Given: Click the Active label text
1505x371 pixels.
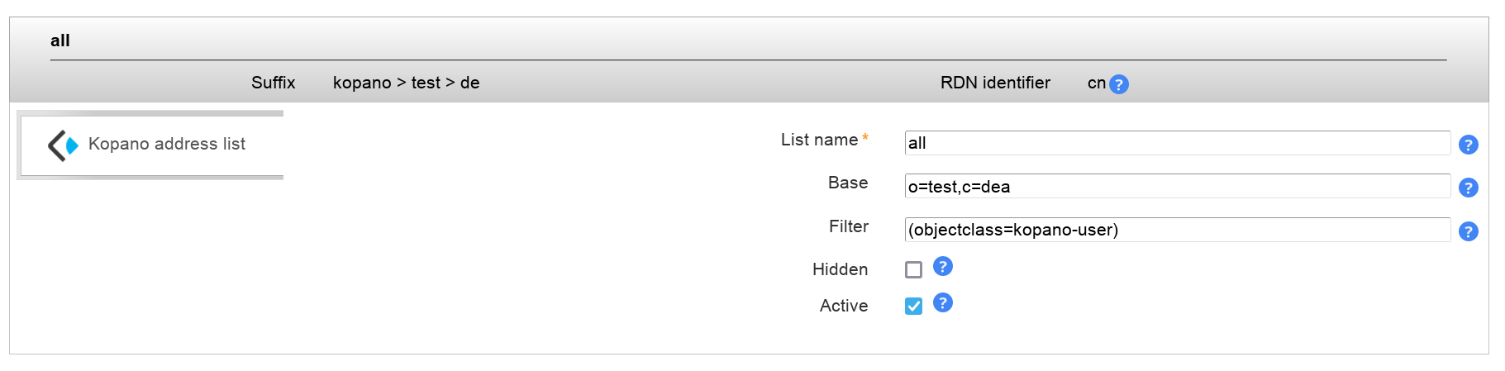Looking at the screenshot, I should (843, 306).
